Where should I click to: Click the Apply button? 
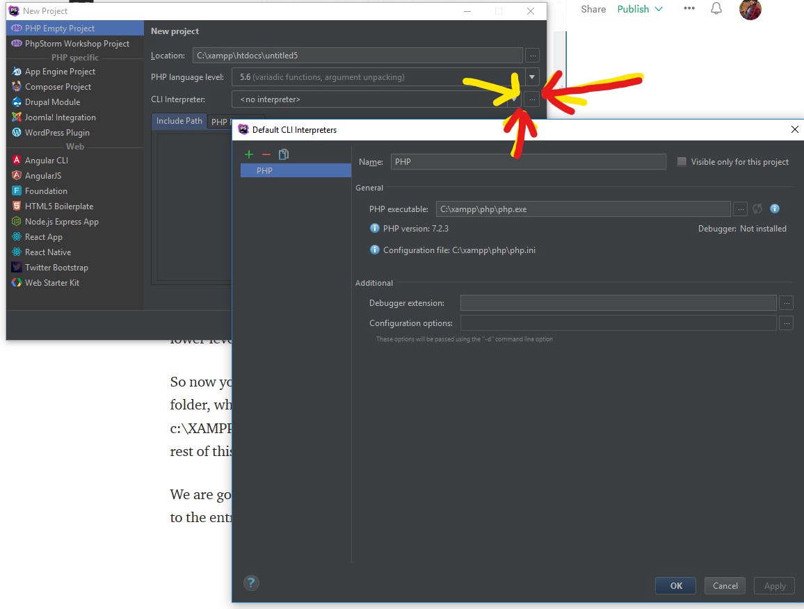pos(774,585)
